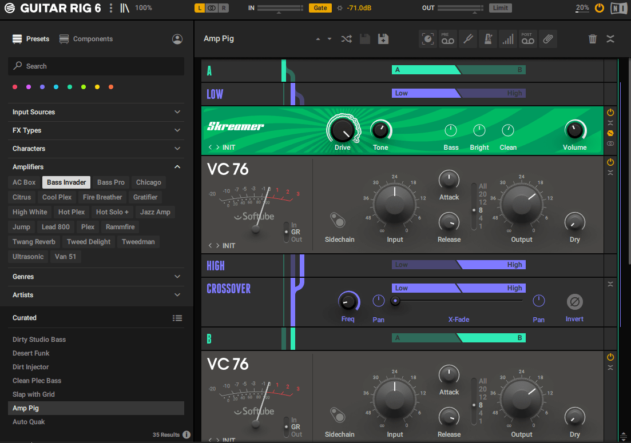Filter by the Tweed Delight amplifier tag
631x443 pixels.
tap(89, 242)
